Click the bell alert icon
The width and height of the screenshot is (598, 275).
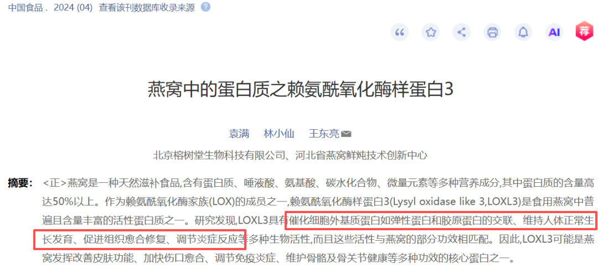(523, 33)
